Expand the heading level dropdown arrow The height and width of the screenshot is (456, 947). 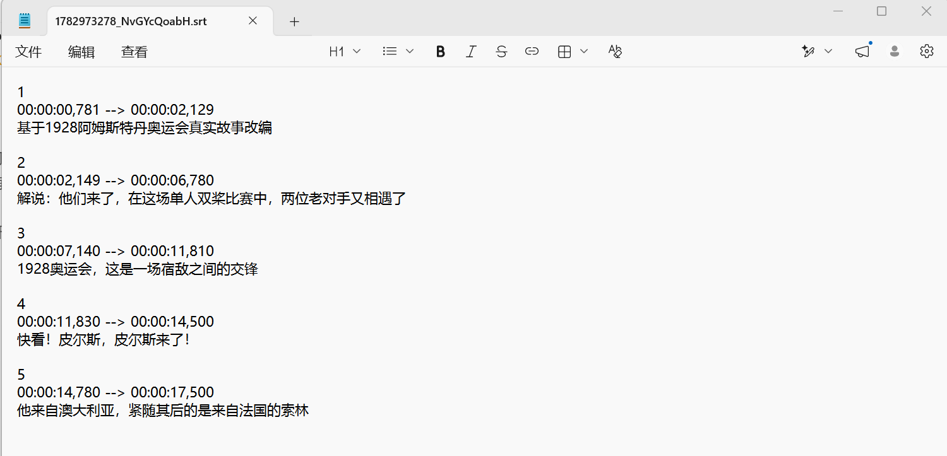point(357,52)
